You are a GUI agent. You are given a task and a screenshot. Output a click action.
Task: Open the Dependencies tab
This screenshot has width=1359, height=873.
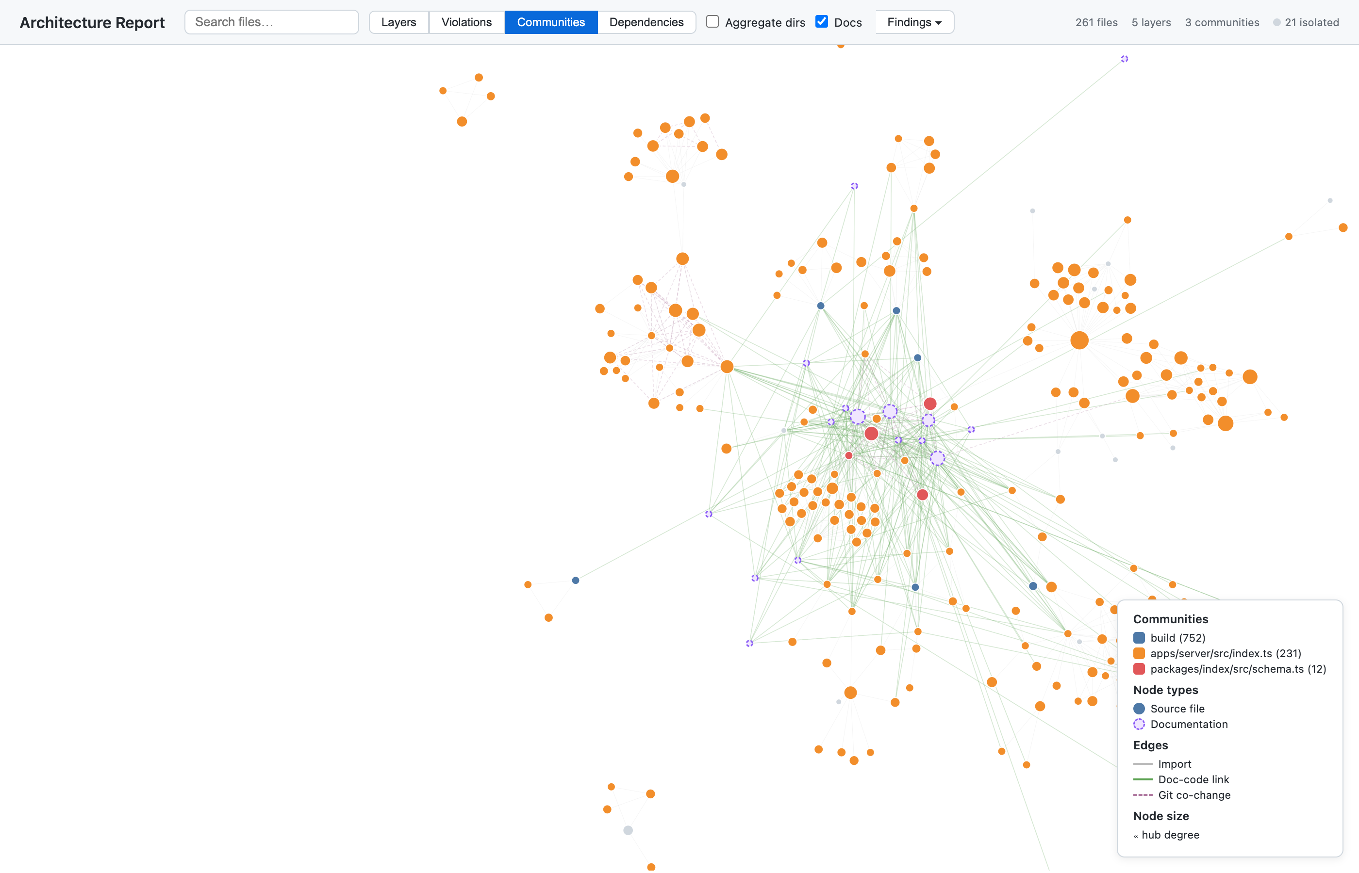click(646, 22)
